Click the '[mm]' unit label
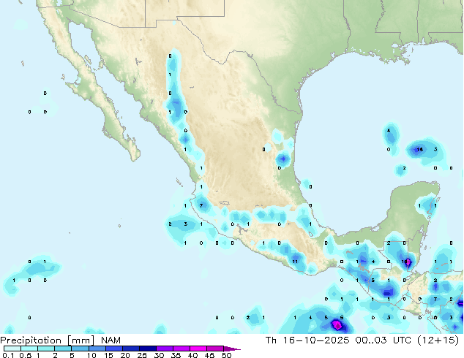 click(x=81, y=340)
